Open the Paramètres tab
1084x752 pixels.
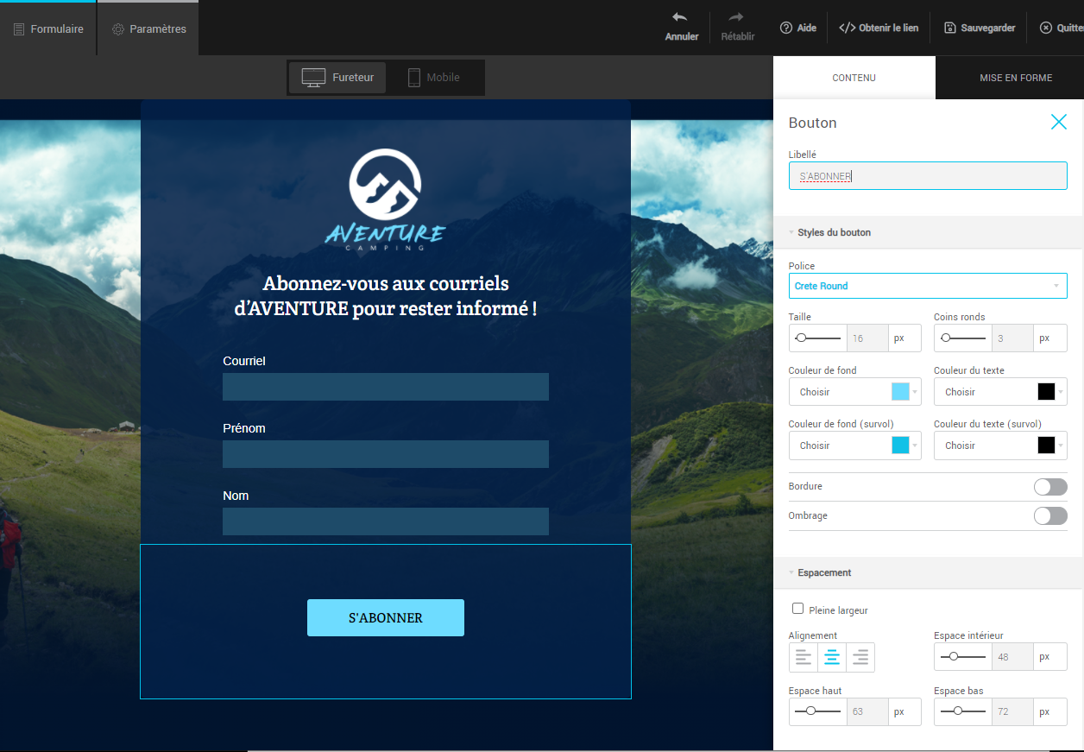pos(148,28)
